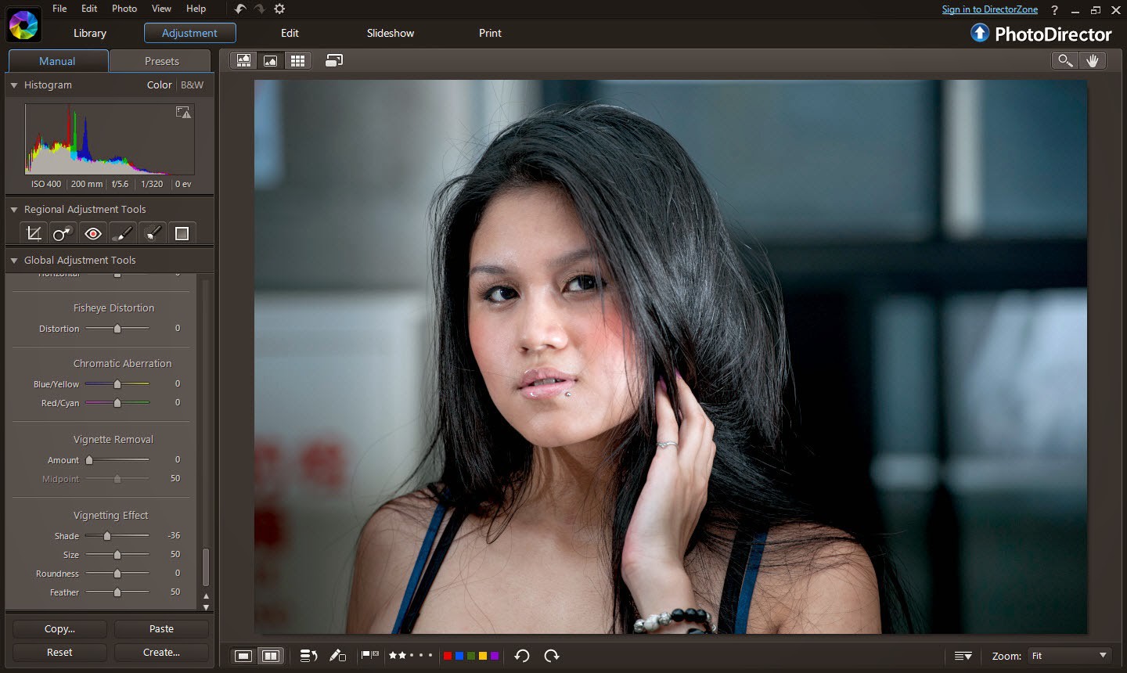Collapse Global Adjustment Tools section
The height and width of the screenshot is (673, 1127).
click(14, 260)
